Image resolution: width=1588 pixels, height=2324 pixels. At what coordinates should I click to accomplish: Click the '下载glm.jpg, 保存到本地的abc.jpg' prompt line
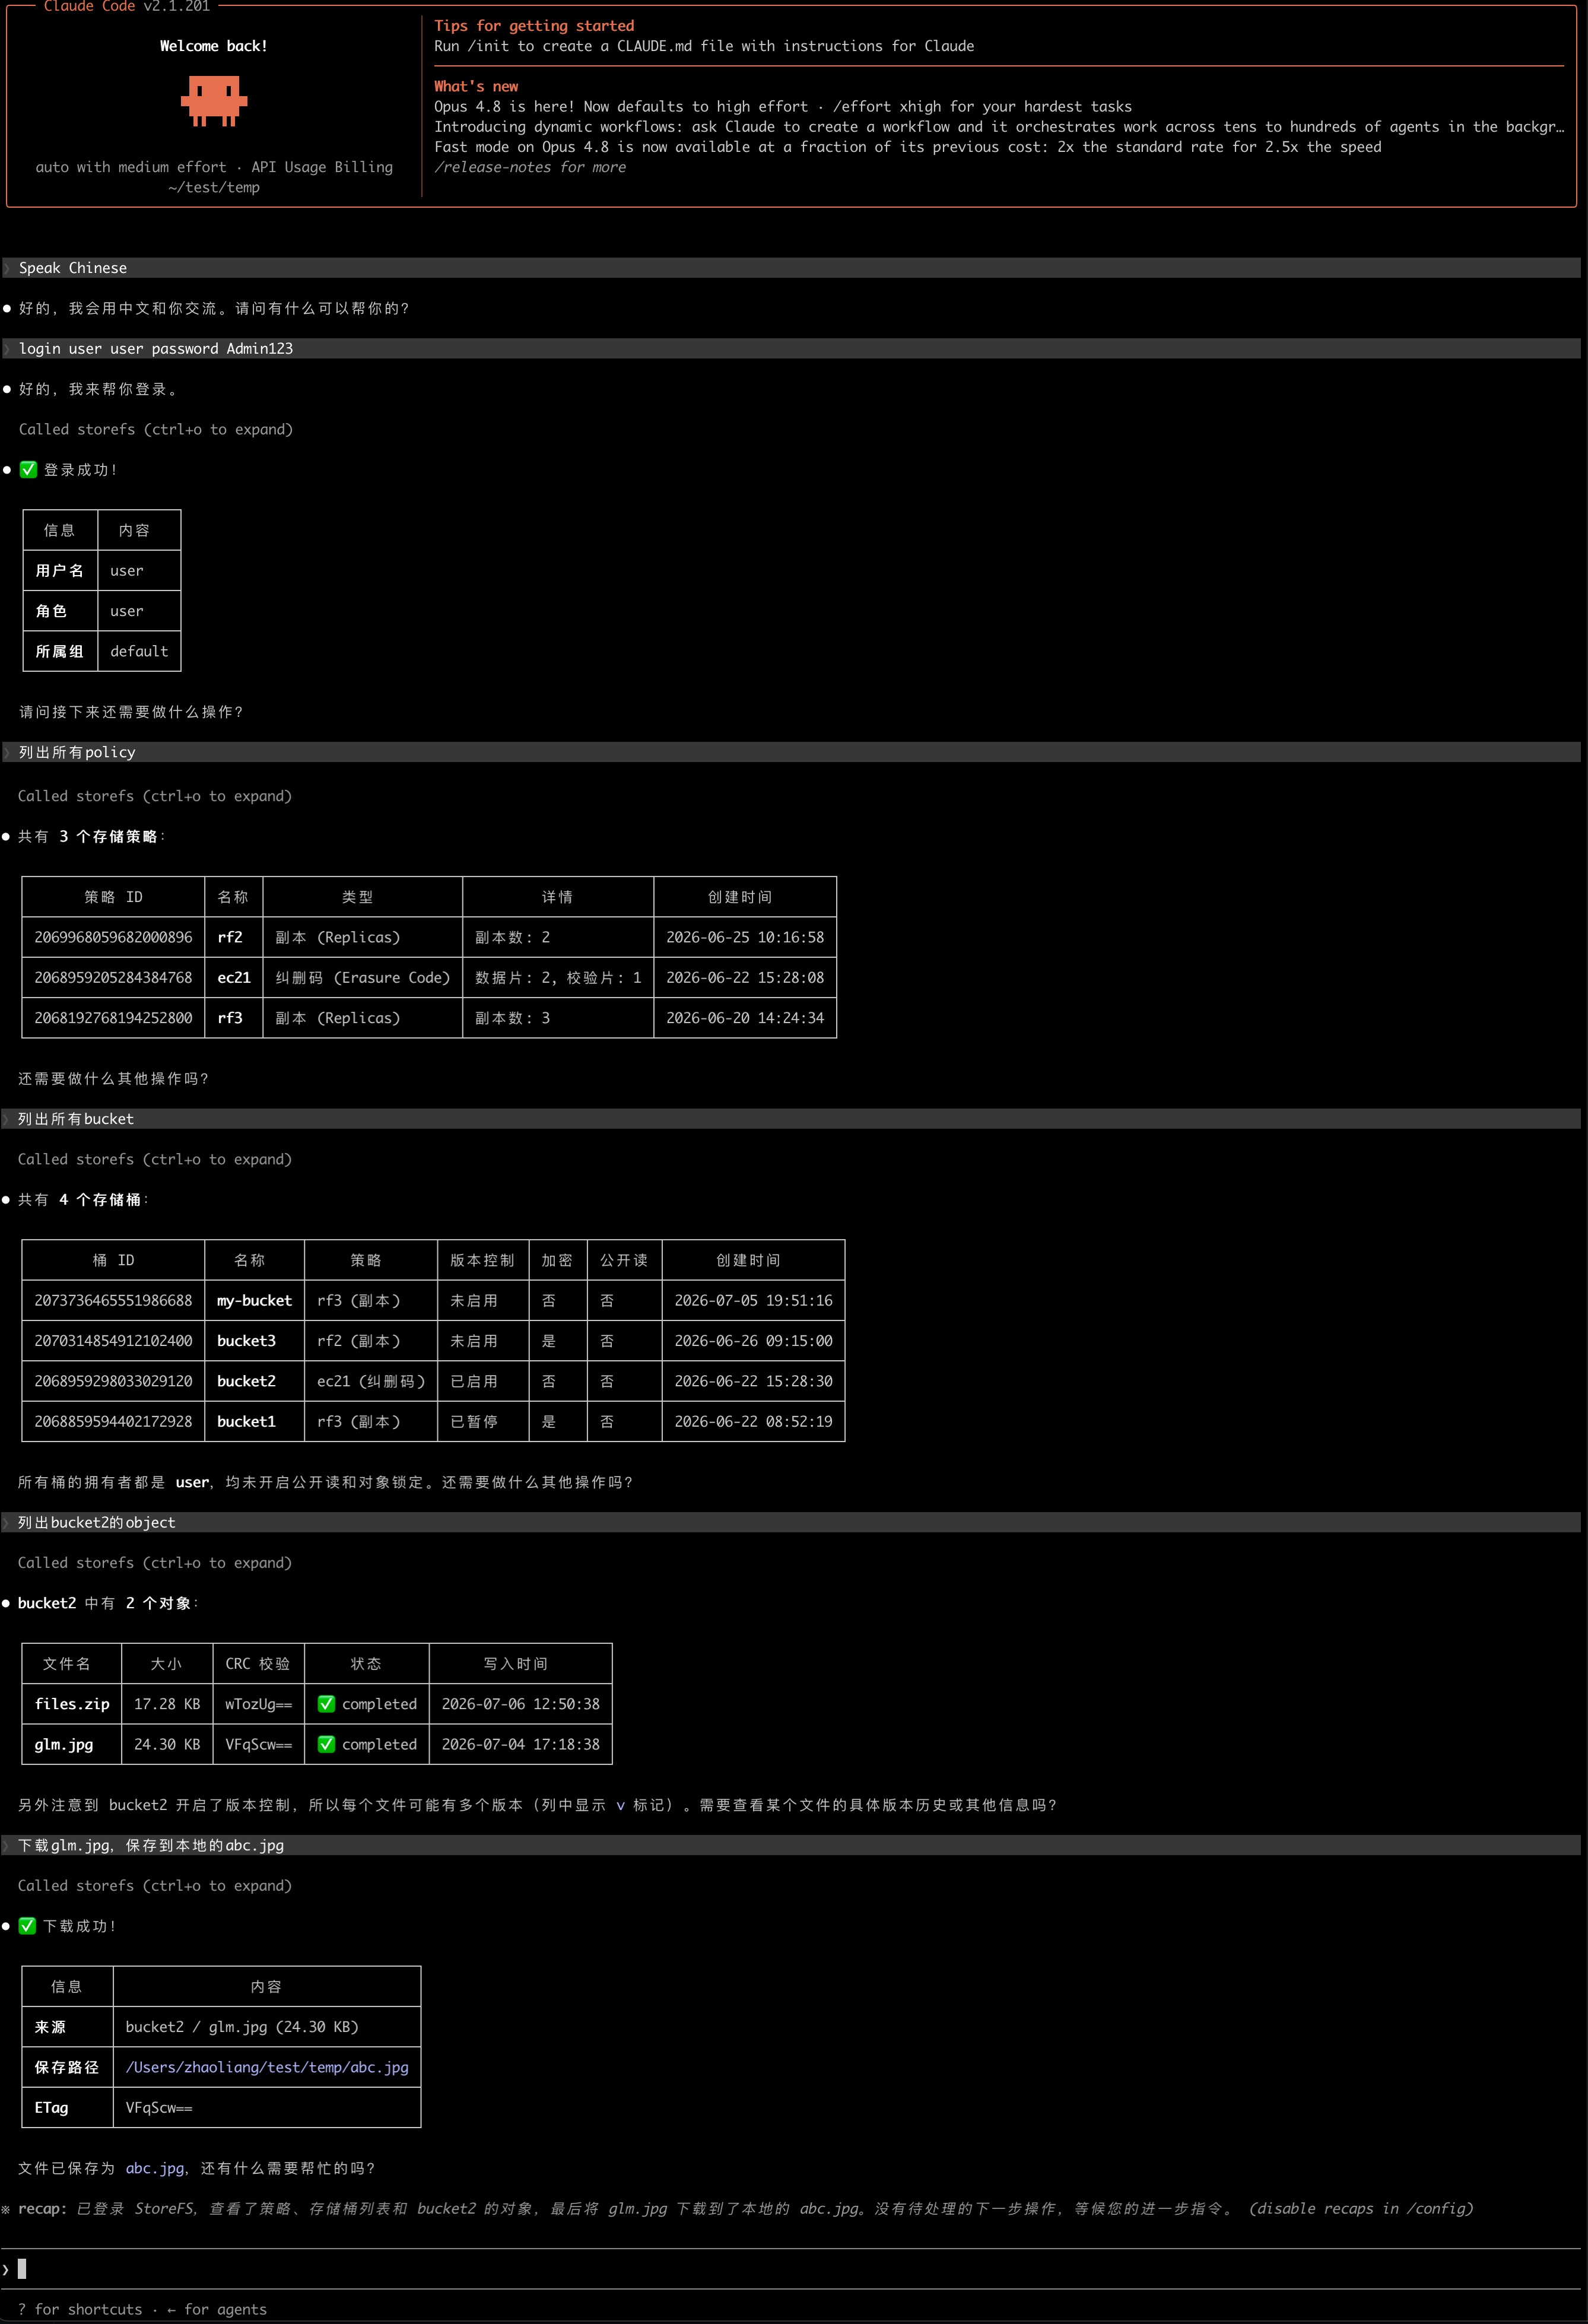[x=790, y=1845]
